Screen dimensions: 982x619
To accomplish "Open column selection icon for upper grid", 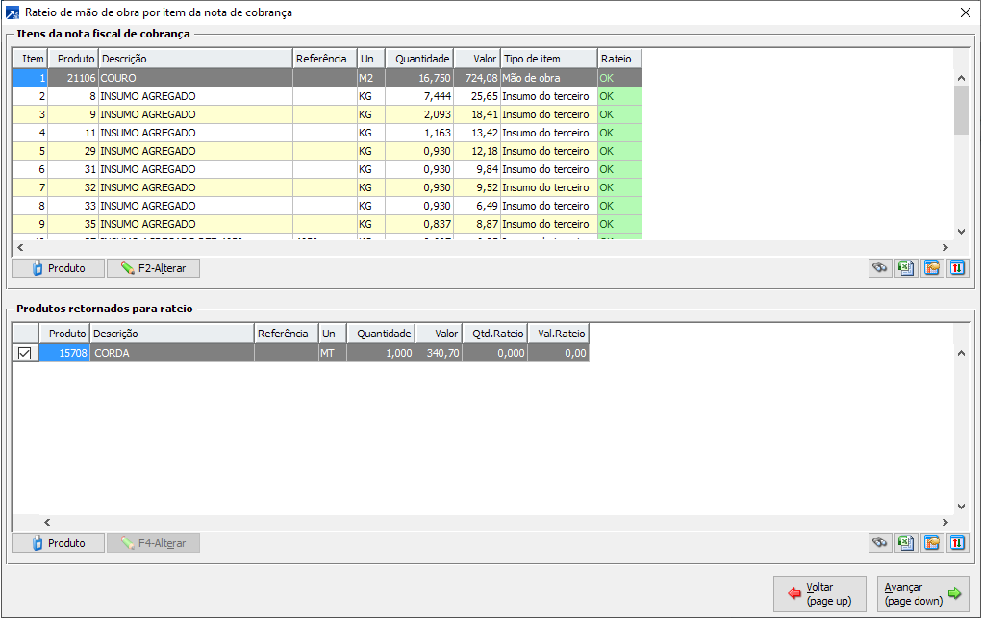I will click(932, 268).
